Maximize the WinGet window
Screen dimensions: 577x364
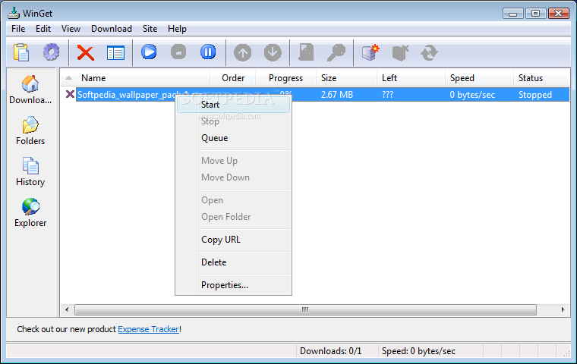536,14
